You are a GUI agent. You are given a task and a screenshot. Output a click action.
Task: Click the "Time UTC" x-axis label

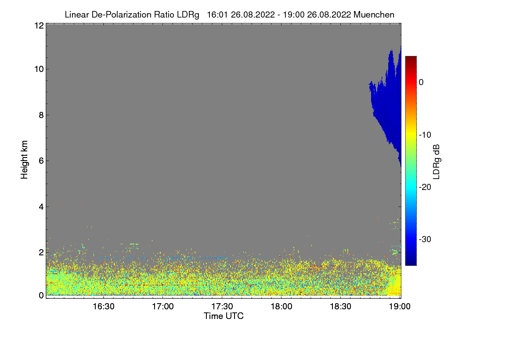(x=224, y=316)
